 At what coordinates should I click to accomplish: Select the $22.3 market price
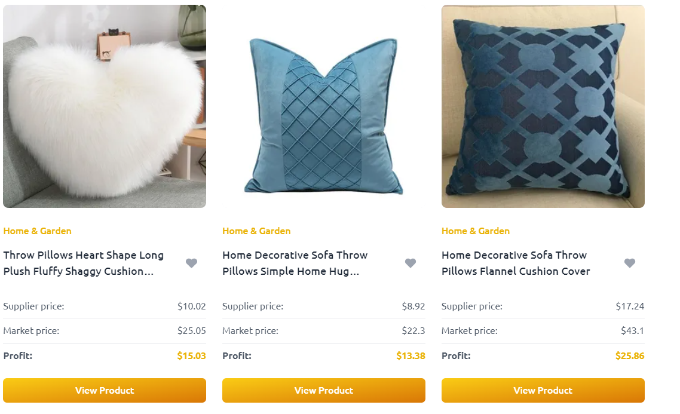(413, 331)
